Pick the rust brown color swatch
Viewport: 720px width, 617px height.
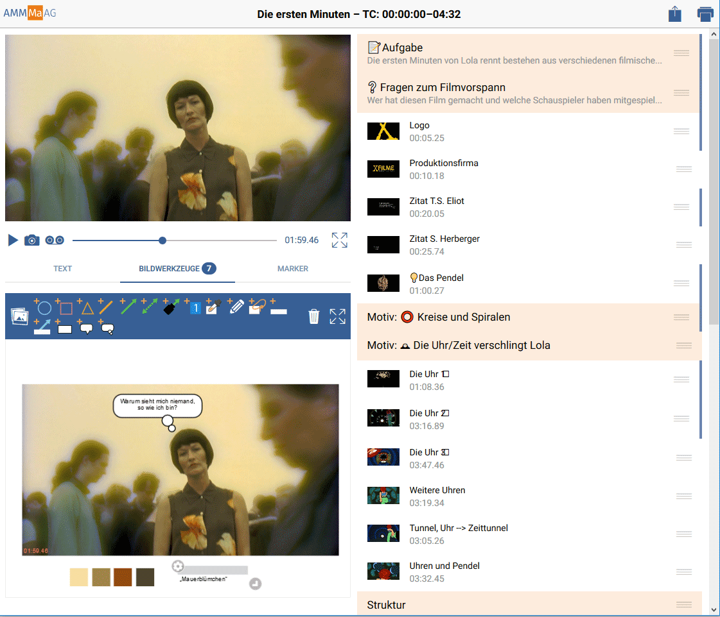[123, 577]
